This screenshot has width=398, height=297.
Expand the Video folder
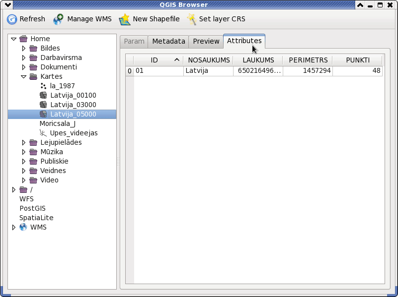tap(24, 180)
